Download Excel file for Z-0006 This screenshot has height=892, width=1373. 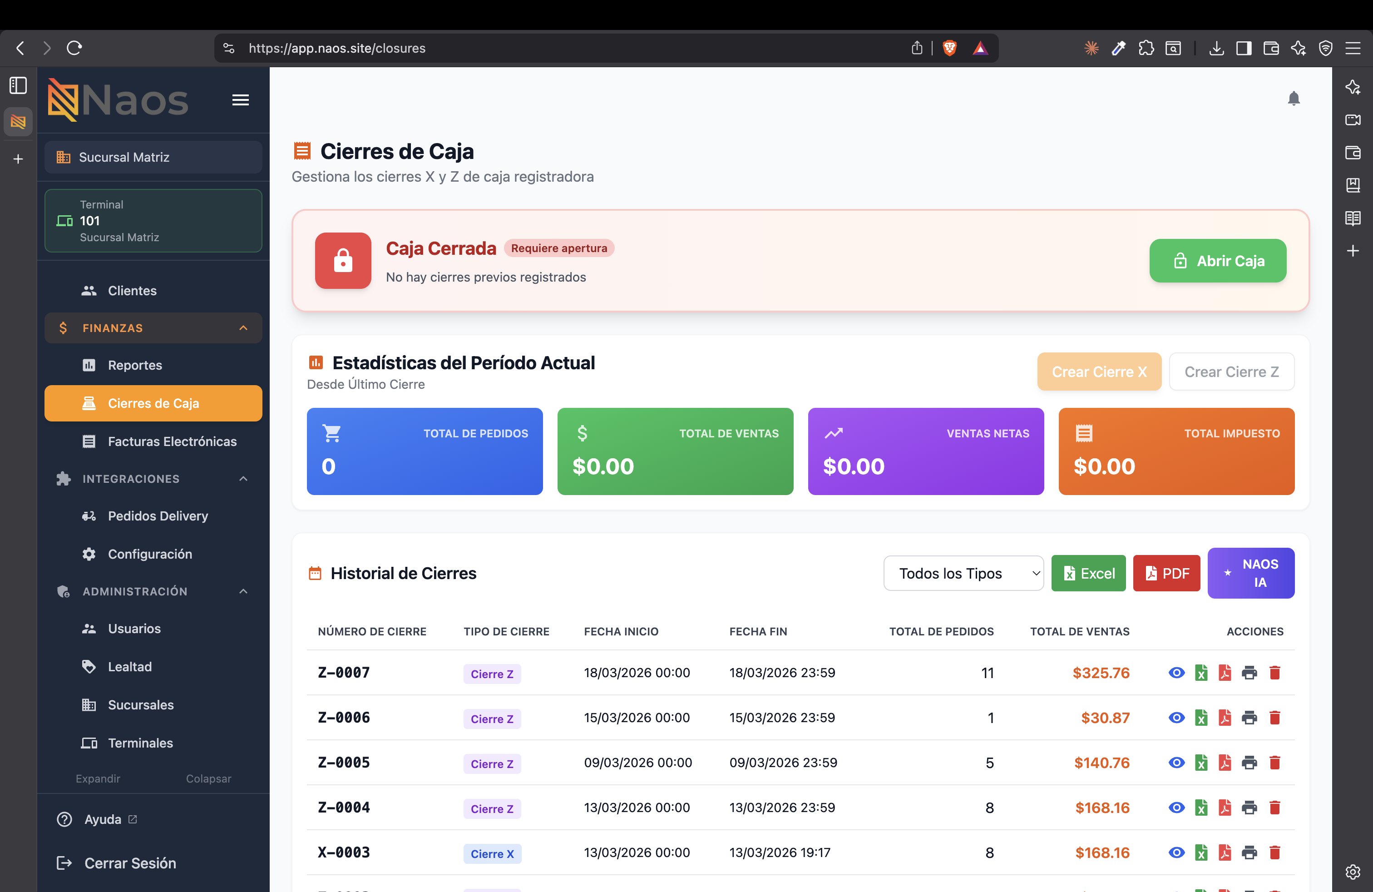[1201, 718]
